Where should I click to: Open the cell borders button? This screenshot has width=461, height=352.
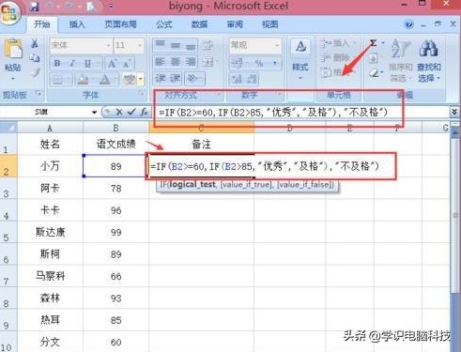click(x=58, y=80)
